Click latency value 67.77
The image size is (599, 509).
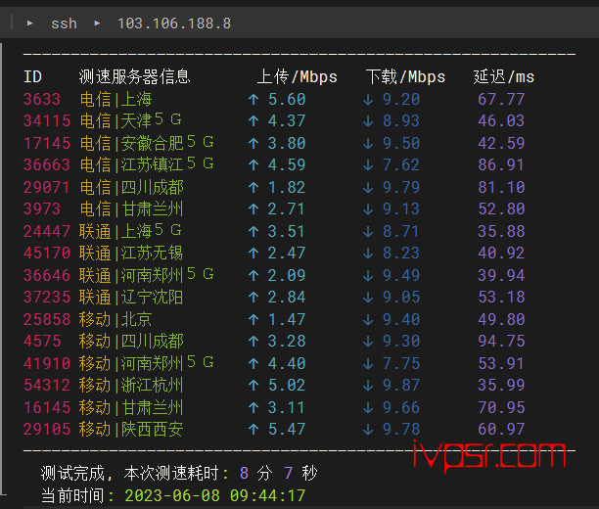pos(501,100)
